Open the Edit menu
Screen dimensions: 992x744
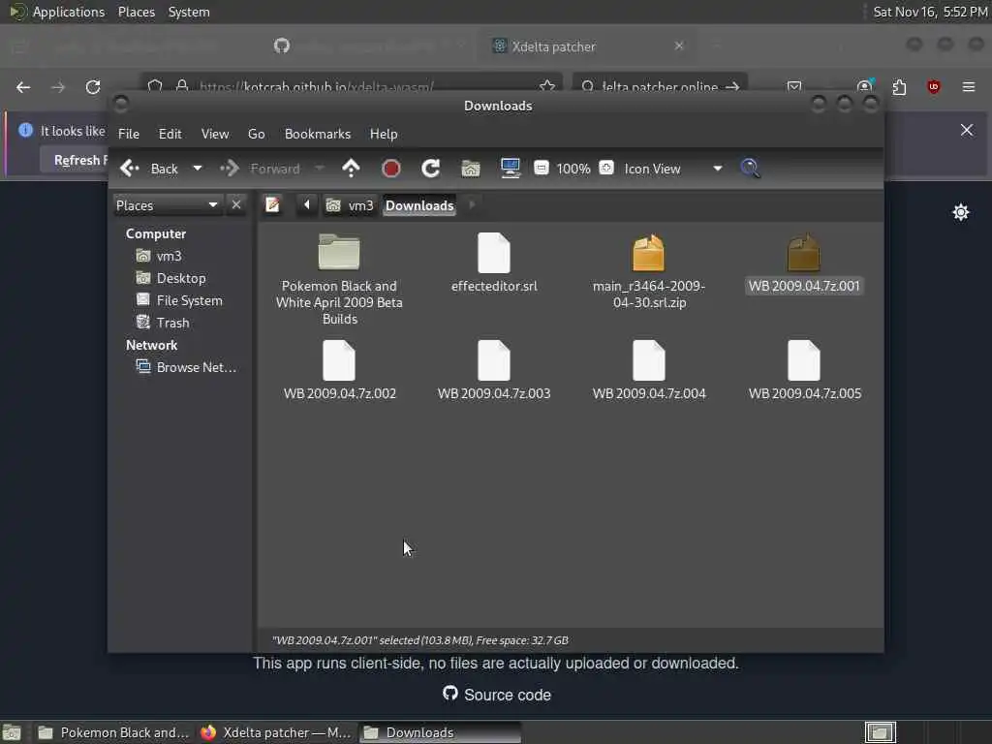pos(170,134)
